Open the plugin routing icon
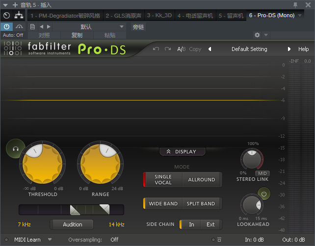Viewport: 315px width, 246px height. tap(19, 16)
